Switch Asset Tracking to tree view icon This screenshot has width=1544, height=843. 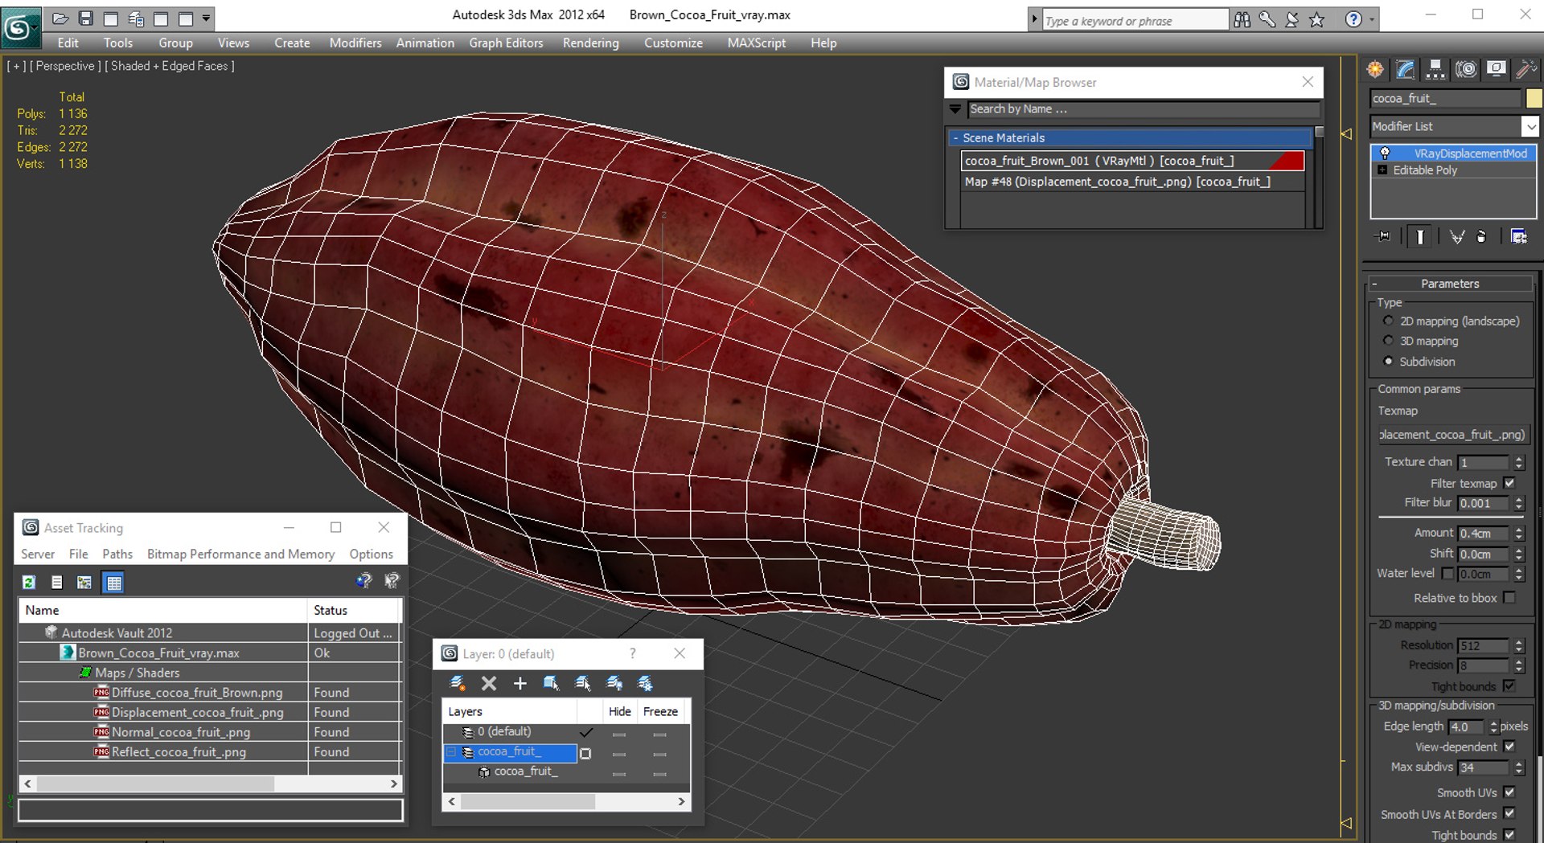[84, 583]
